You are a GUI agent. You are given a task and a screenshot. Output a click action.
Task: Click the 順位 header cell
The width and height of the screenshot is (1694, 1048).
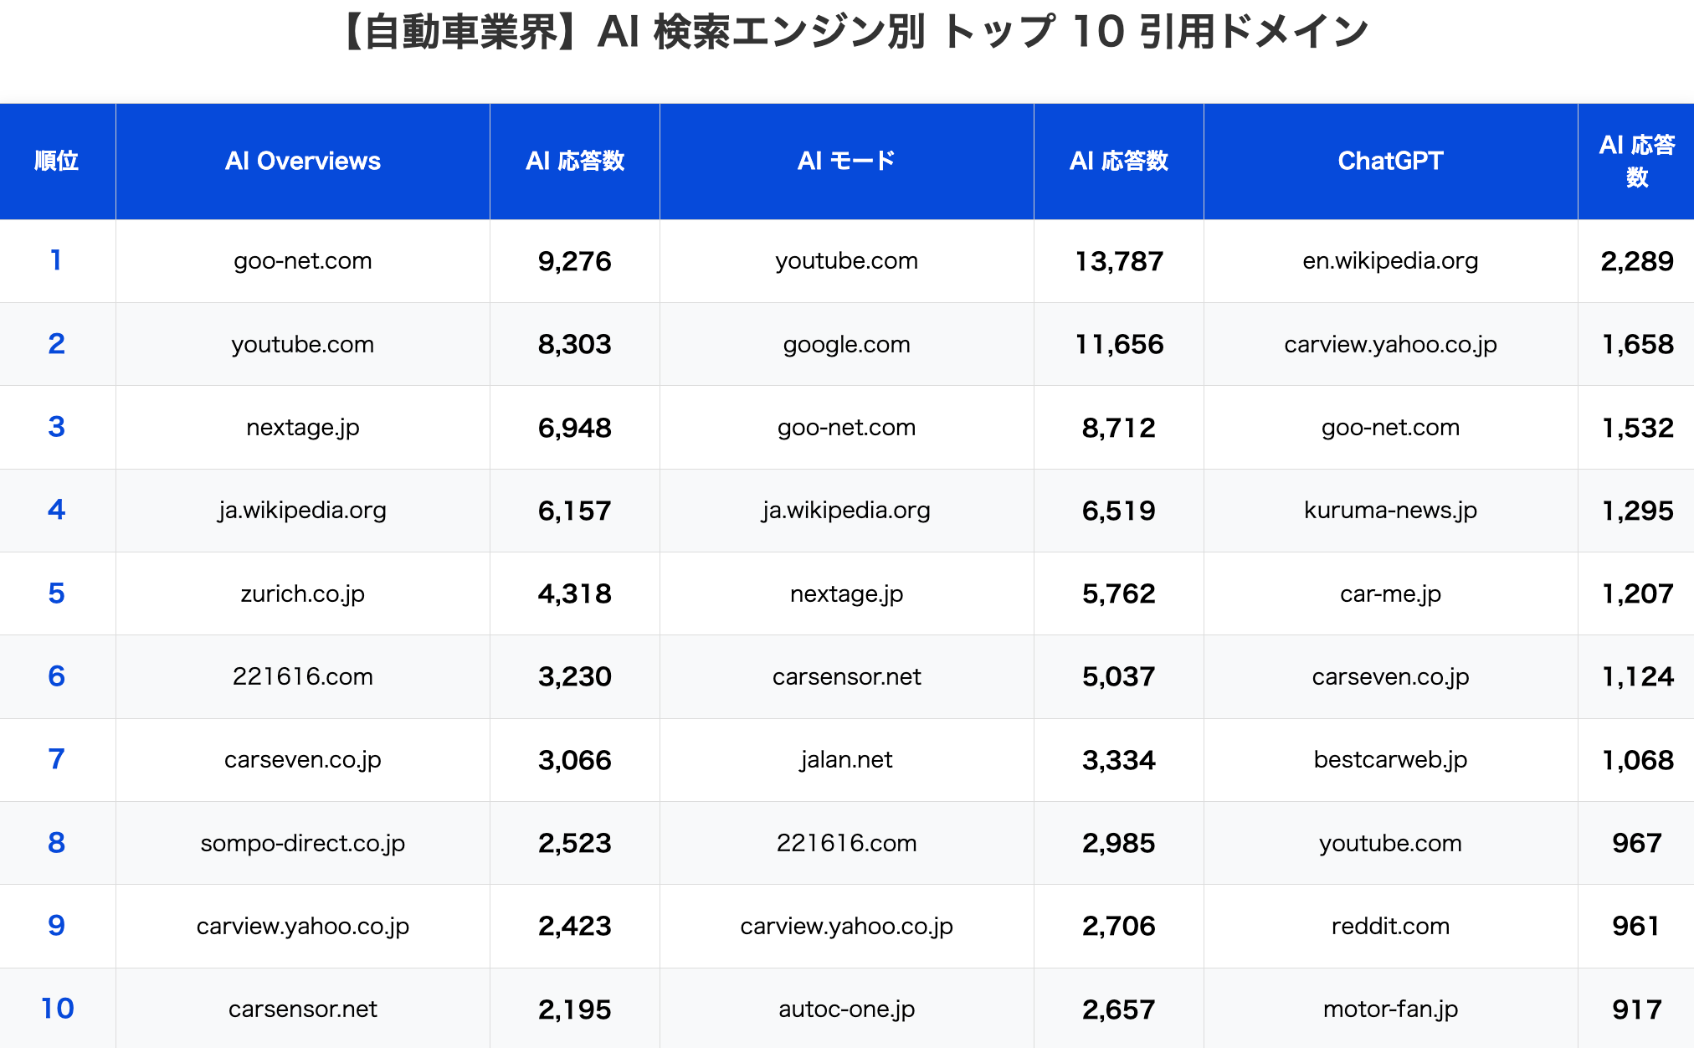click(57, 161)
